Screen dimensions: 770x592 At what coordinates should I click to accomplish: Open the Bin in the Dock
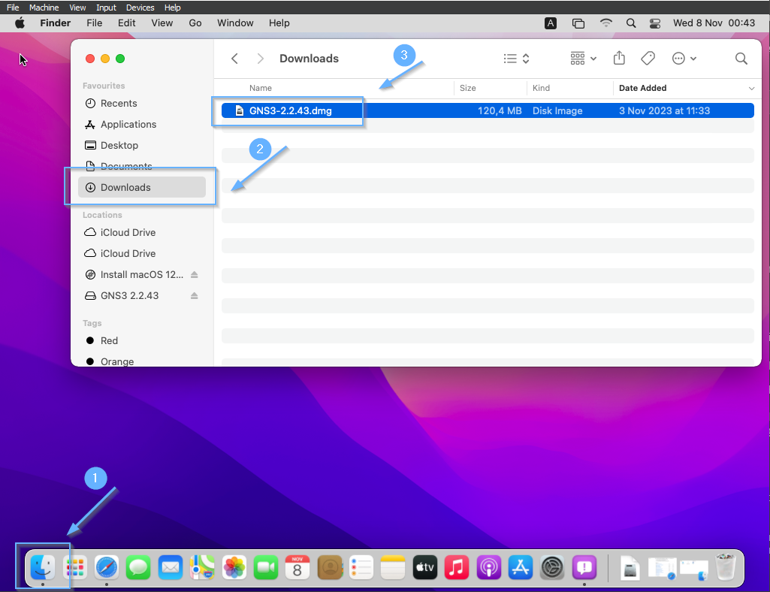pos(725,567)
